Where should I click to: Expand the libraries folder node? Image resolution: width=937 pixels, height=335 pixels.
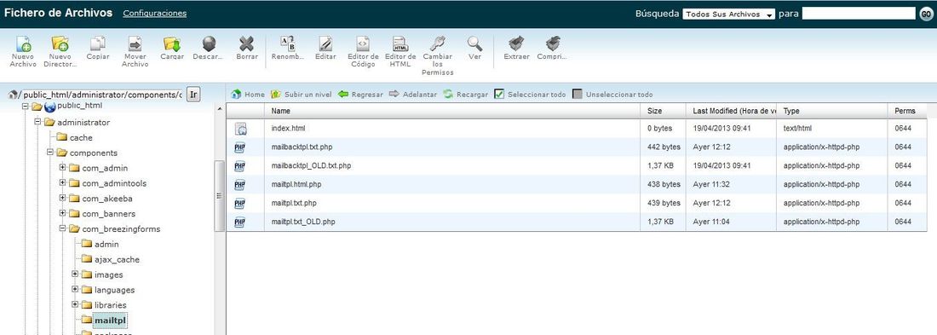tap(75, 304)
